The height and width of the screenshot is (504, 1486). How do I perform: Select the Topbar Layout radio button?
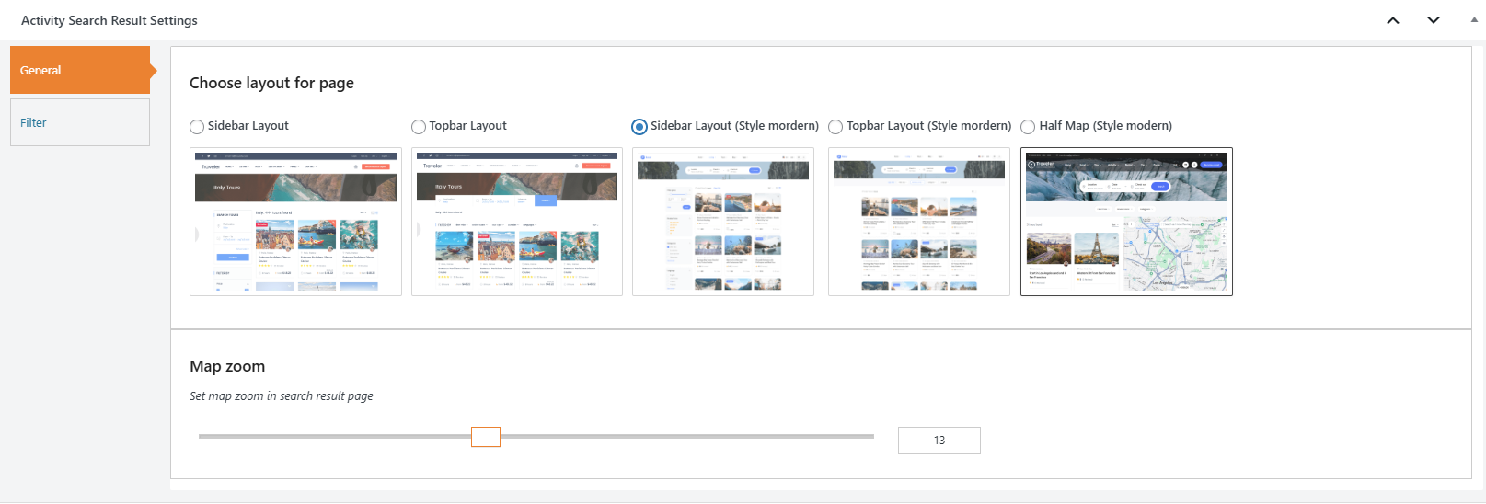pyautogui.click(x=419, y=127)
